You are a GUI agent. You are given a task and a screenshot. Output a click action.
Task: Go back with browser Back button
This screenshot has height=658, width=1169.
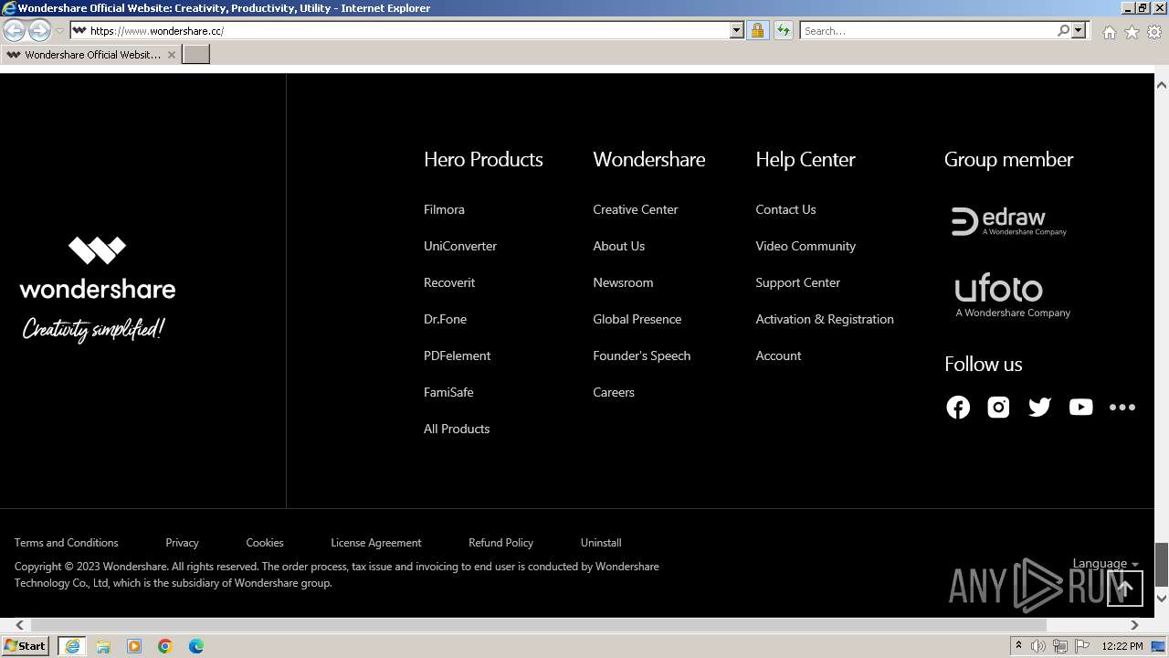coord(15,30)
